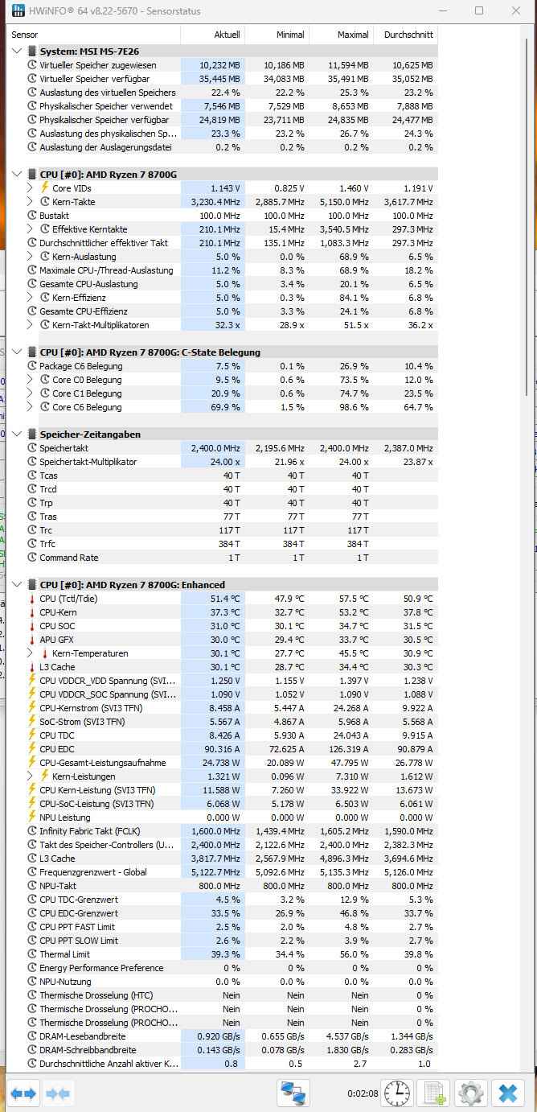The image size is (537, 1112).
Task: Click the collapse-columns inward arrows button
Action: point(59,1093)
